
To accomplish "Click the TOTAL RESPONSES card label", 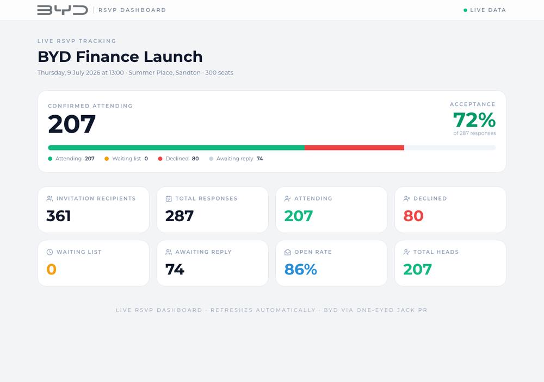I will (x=206, y=199).
